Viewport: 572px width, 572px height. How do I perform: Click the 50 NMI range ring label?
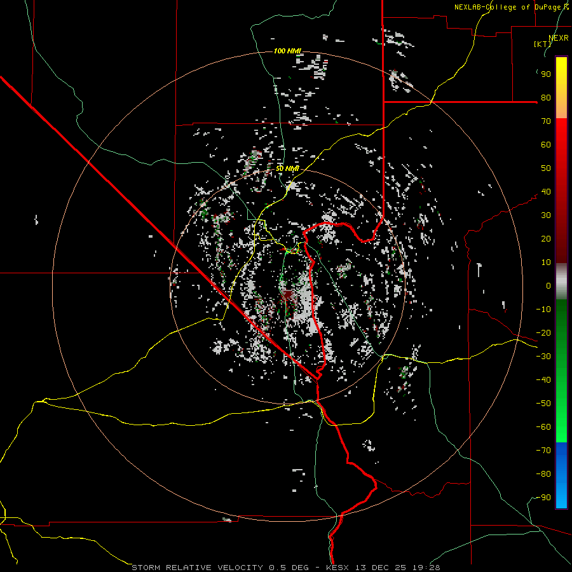pyautogui.click(x=287, y=168)
